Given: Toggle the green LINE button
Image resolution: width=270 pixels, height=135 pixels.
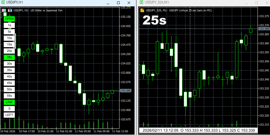Looking at the screenshot, I should (x=9, y=102).
